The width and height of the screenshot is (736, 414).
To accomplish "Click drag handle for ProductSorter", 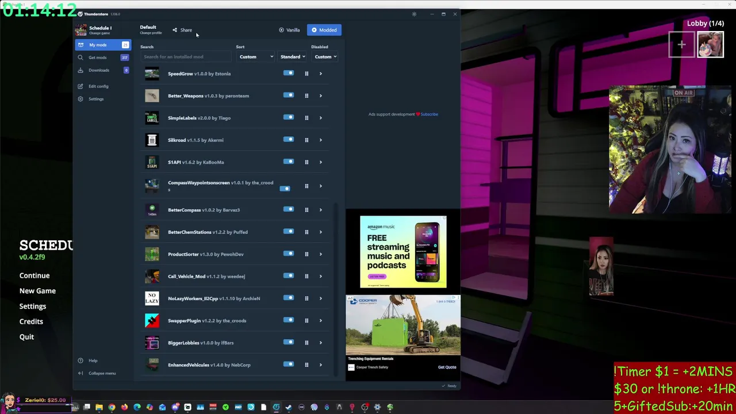I will [306, 254].
